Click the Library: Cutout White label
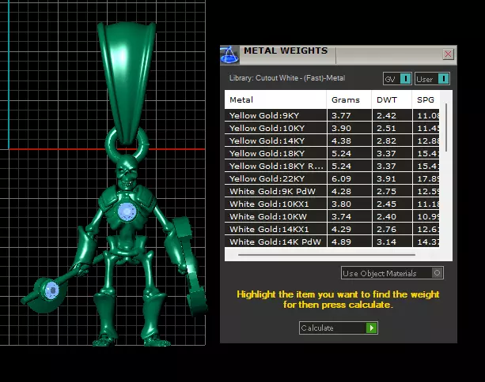 point(287,78)
